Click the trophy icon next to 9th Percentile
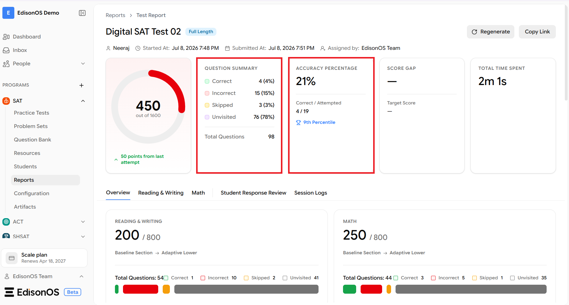Viewport: 569px width, 305px height. click(x=298, y=122)
